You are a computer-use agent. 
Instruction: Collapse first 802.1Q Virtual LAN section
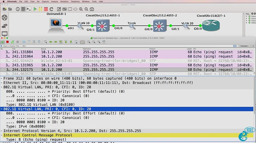click(1, 87)
